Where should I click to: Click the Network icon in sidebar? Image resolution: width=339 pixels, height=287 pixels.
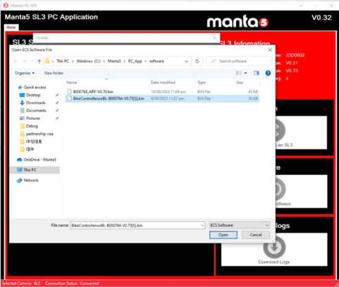20,180
